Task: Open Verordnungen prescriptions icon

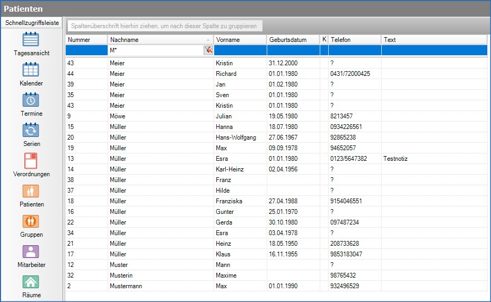Action: point(31,161)
